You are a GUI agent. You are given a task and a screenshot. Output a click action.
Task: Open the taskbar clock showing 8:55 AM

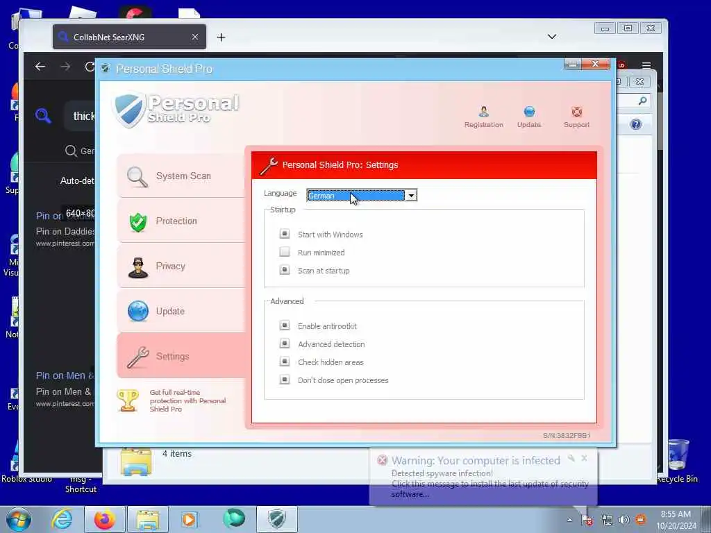676,520
